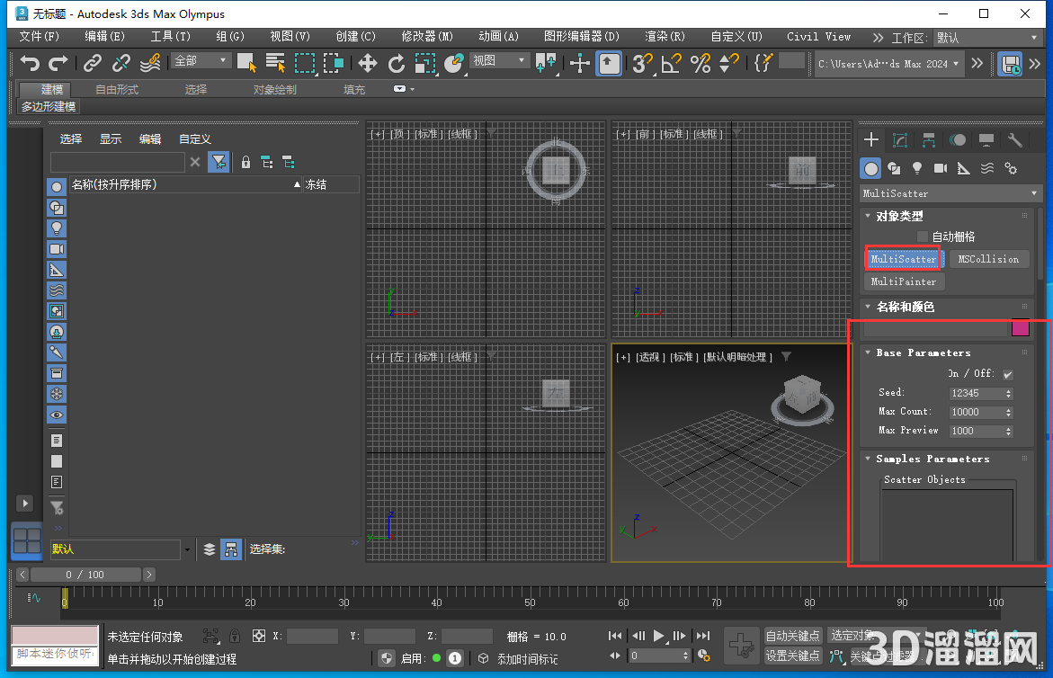The image size is (1053, 678).
Task: Select Lights category bulb icon
Action: (917, 168)
